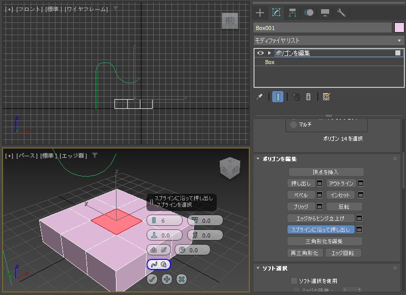Click スプラインに沿って押し出し button
This screenshot has height=295, width=406.
coord(321,229)
